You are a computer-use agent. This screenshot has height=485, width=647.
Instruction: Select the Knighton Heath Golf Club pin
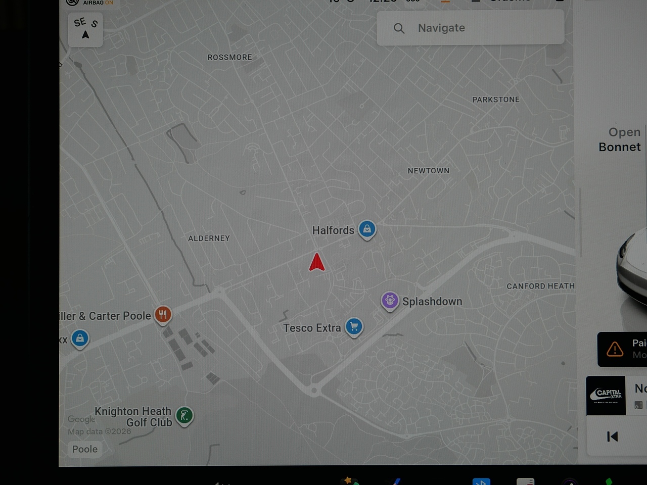coord(184,416)
